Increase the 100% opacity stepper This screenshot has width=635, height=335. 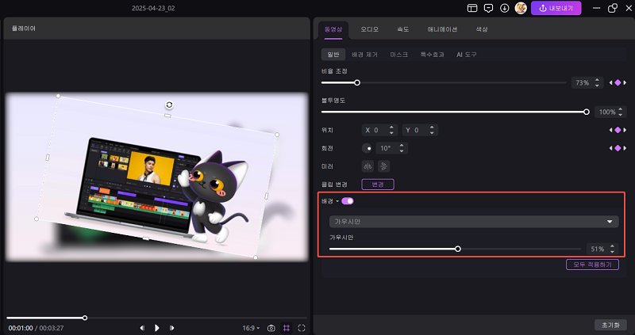[x=621, y=109]
